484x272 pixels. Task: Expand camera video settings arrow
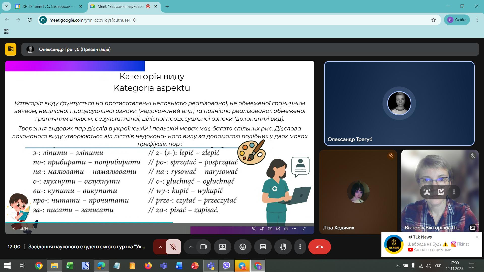pos(191,247)
